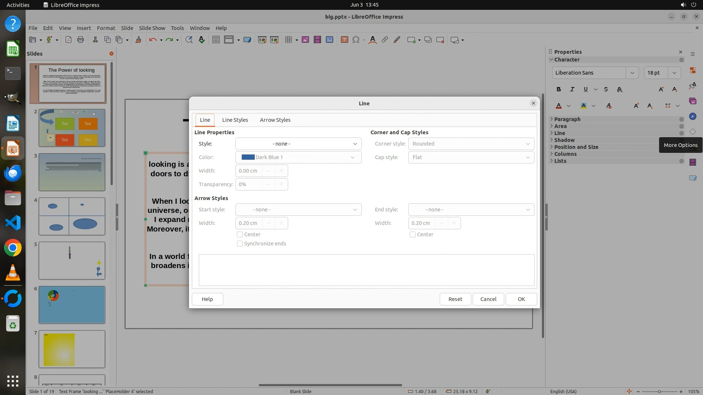Image resolution: width=703 pixels, height=395 pixels.
Task: Click the Insert Hyperlink toolbar icon
Action: pos(384,40)
